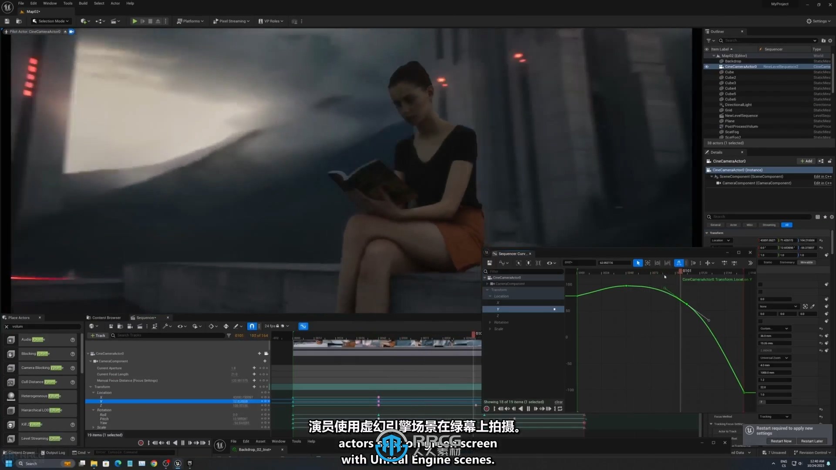Image resolution: width=836 pixels, height=470 pixels.
Task: Open Outliner settings gear
Action: tap(830, 40)
